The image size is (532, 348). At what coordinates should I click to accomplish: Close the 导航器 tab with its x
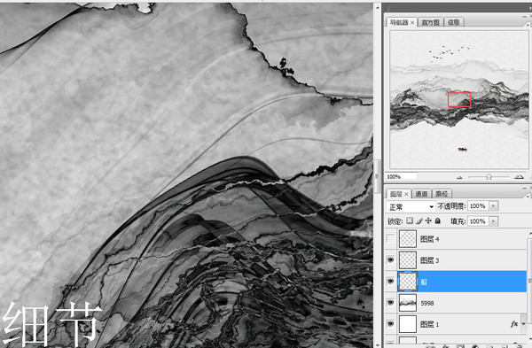[412, 23]
